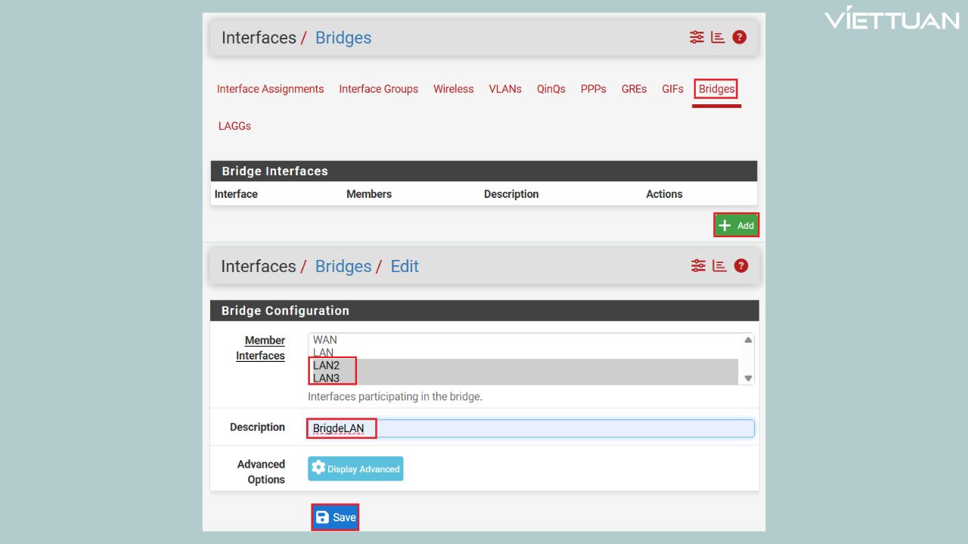Click the Member Interfaces scrollbar down arrow
This screenshot has width=968, height=544.
[748, 379]
